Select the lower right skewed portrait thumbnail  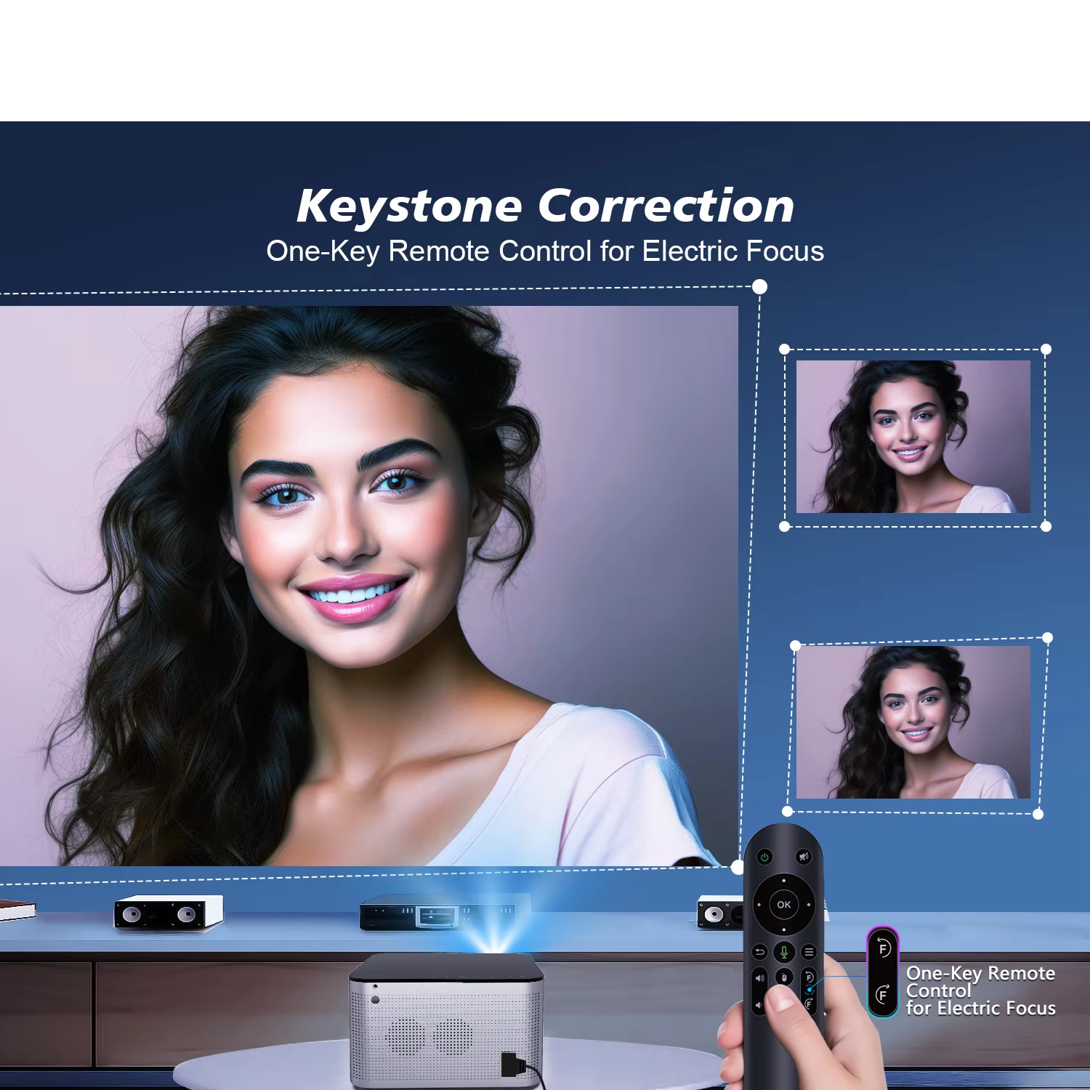point(913,722)
